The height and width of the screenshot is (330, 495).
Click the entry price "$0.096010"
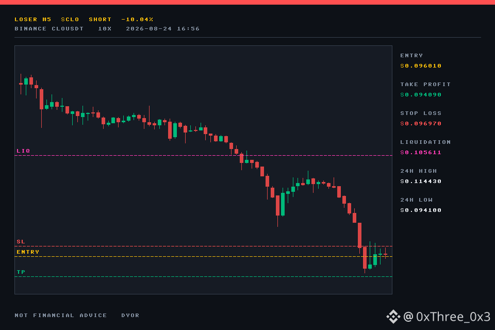[421, 65]
